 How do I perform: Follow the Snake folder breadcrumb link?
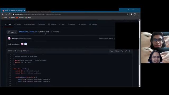click(x=32, y=32)
